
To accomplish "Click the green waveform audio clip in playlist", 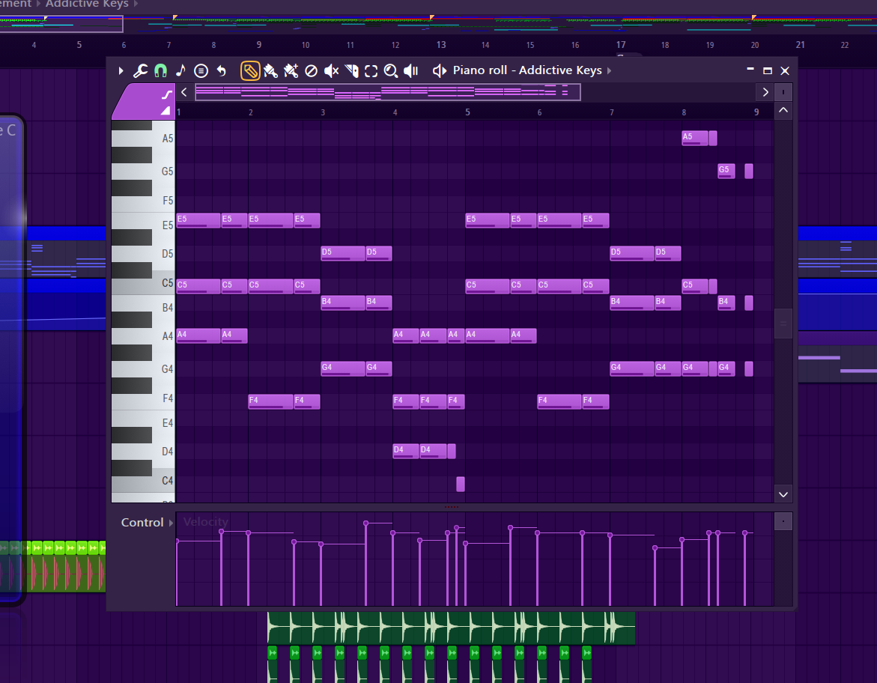I will tap(451, 627).
